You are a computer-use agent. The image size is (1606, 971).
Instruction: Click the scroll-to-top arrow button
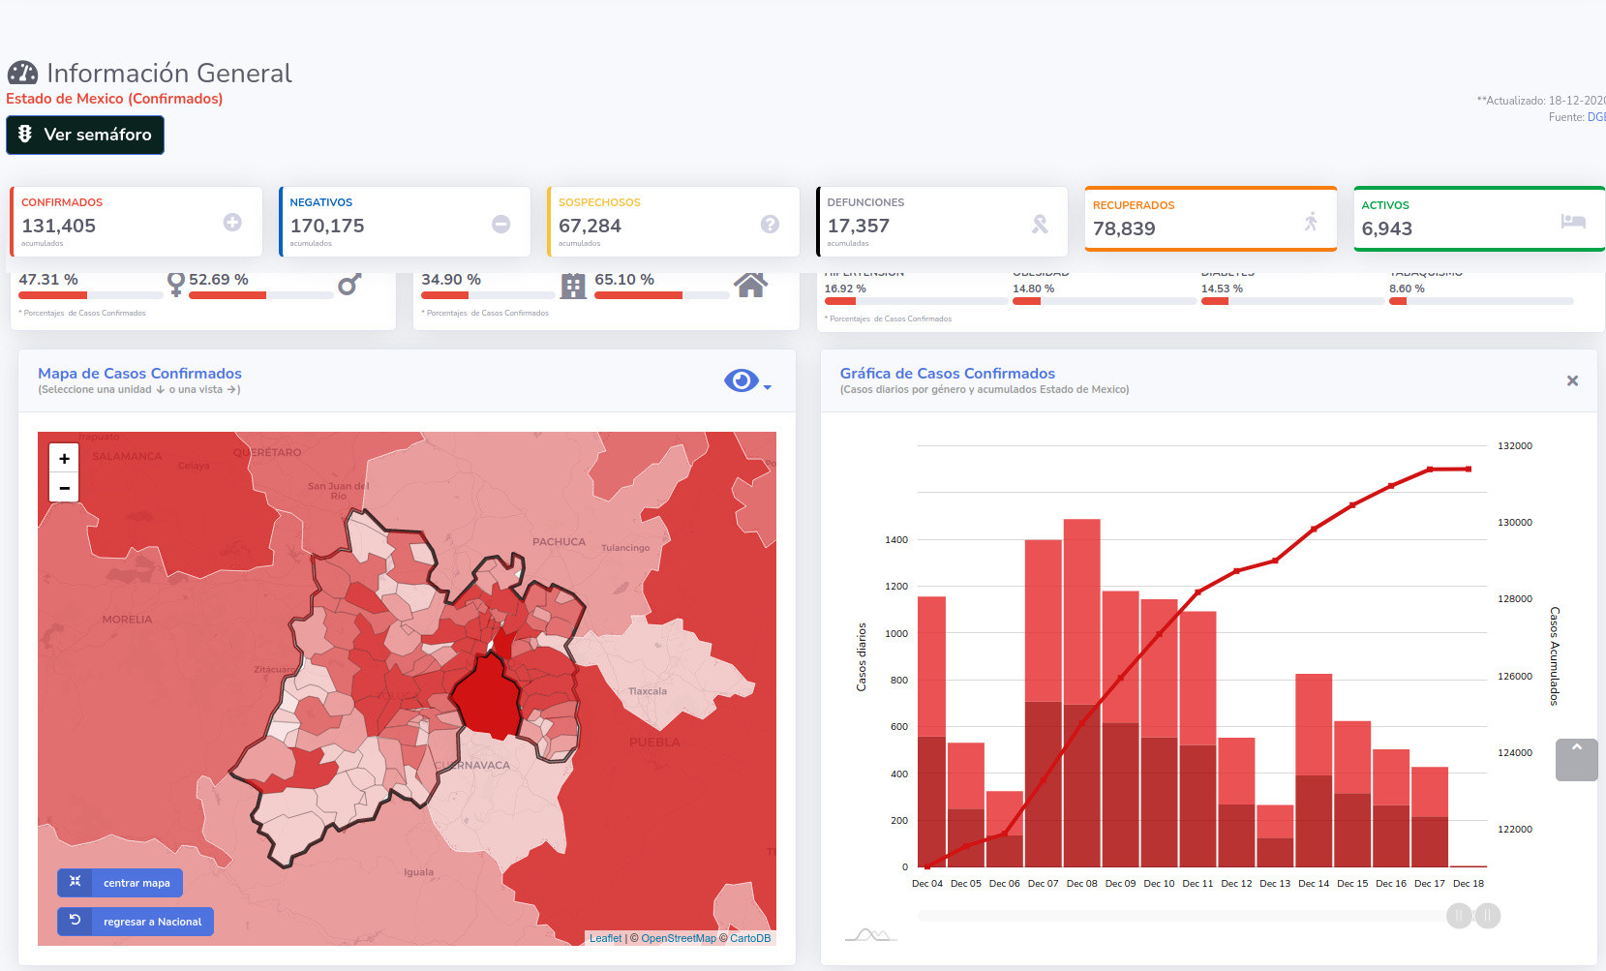1576,760
